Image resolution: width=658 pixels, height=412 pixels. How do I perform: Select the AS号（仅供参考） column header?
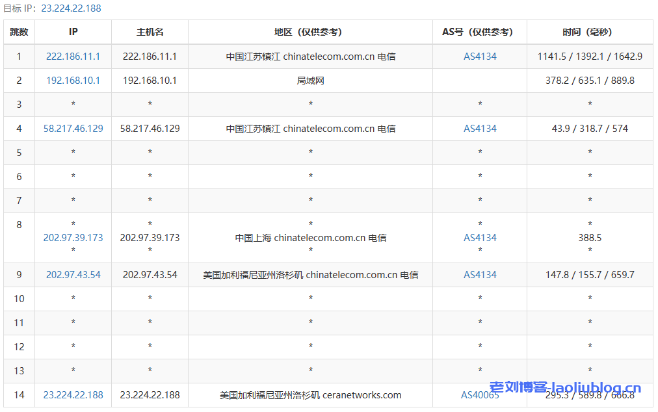coord(479,32)
